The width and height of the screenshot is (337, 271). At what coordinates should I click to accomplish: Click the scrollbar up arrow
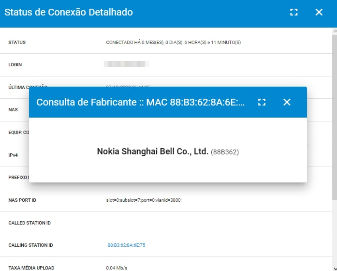click(x=334, y=31)
